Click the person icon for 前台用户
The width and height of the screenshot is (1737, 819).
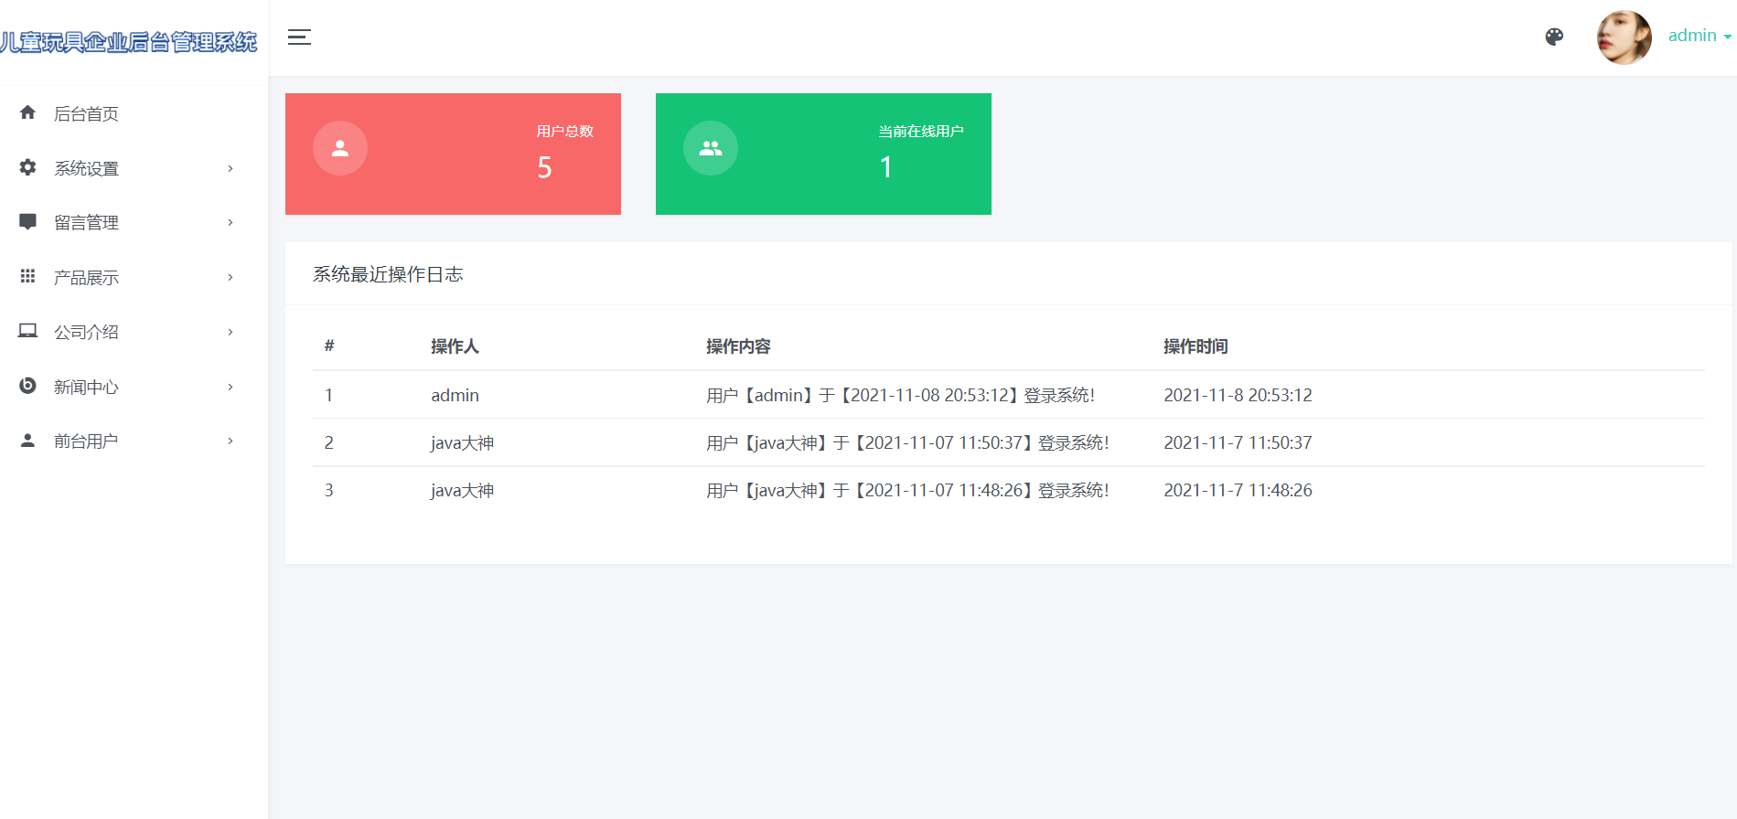pos(27,441)
